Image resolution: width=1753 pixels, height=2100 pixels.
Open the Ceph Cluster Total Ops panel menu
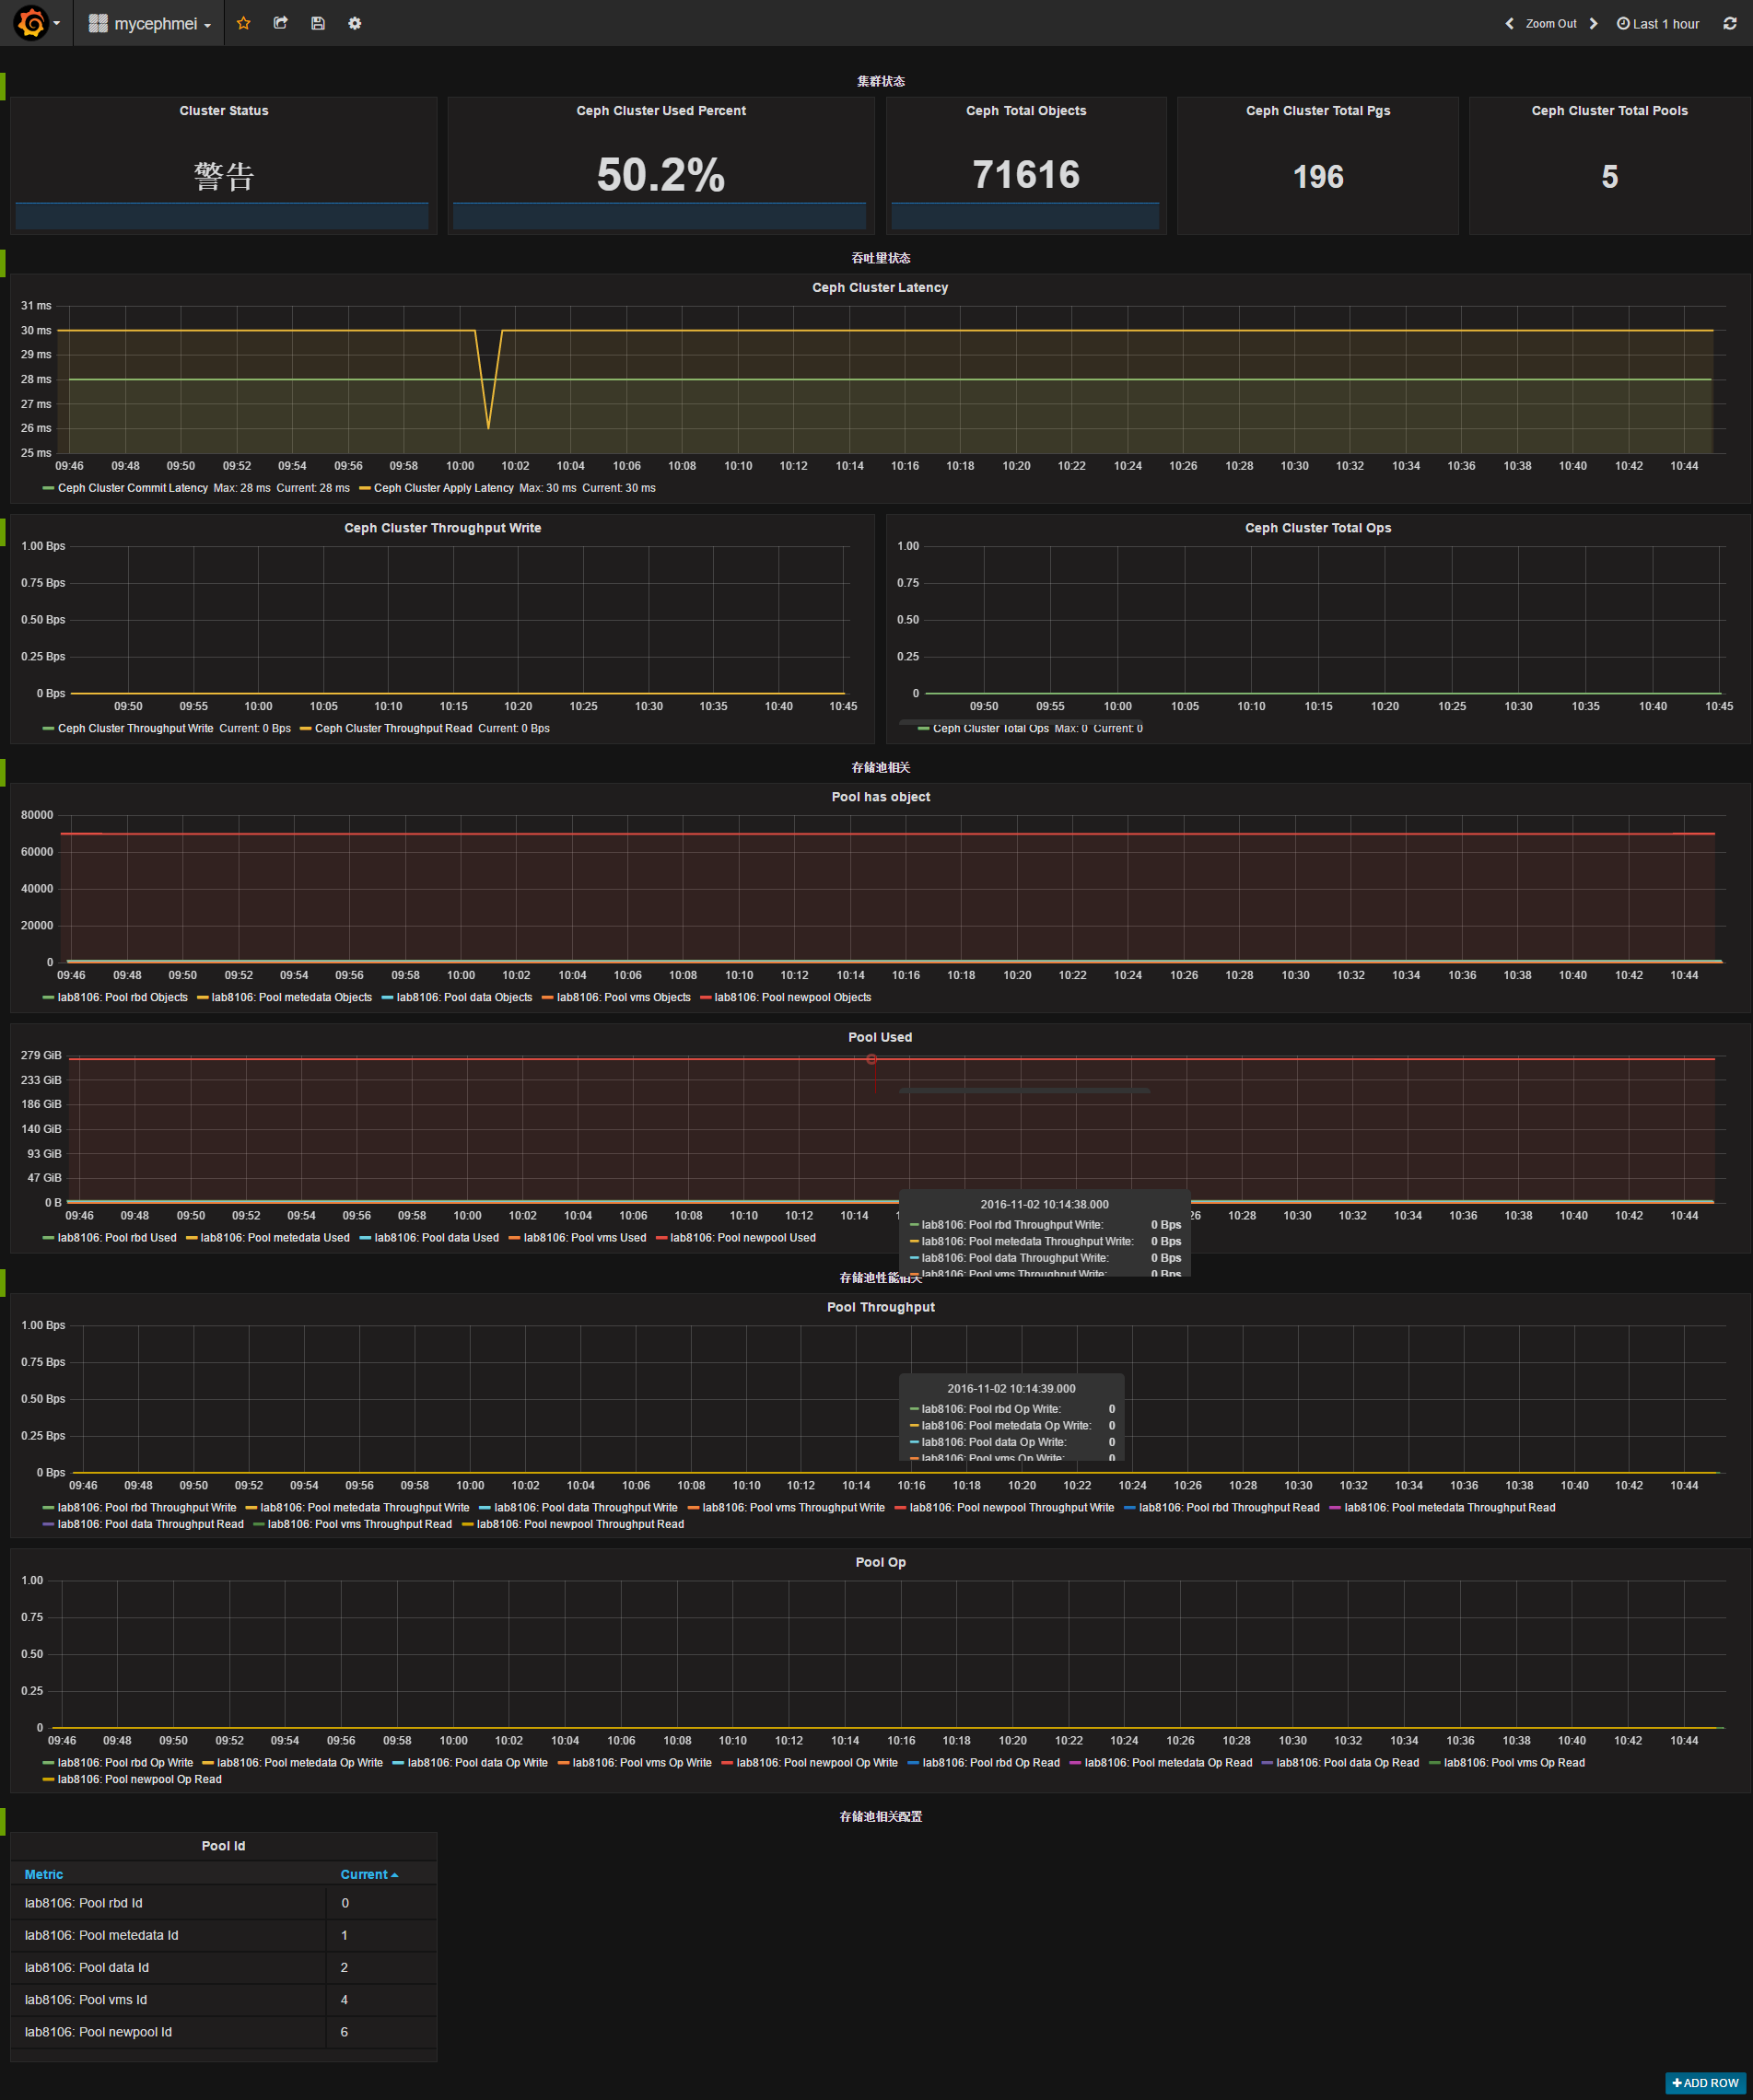coord(1318,528)
